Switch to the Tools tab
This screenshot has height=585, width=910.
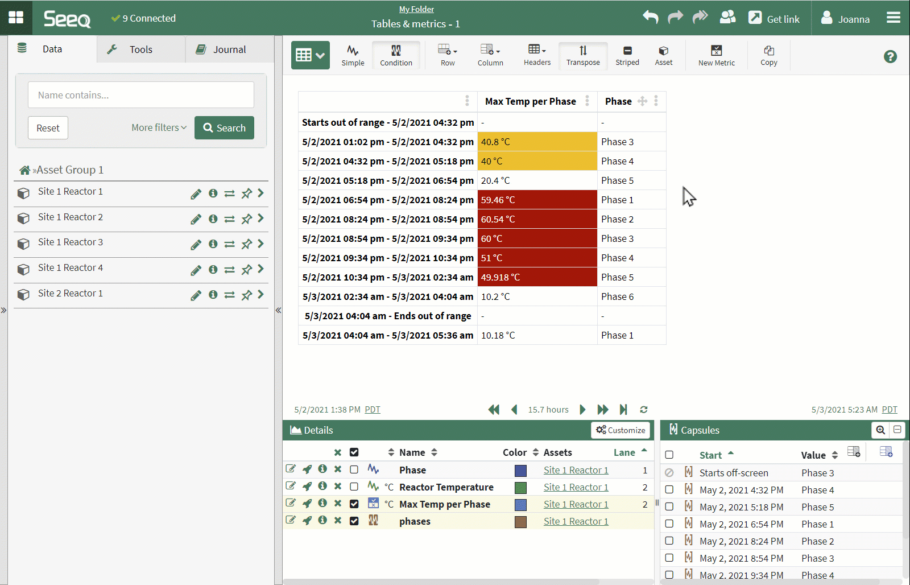140,50
